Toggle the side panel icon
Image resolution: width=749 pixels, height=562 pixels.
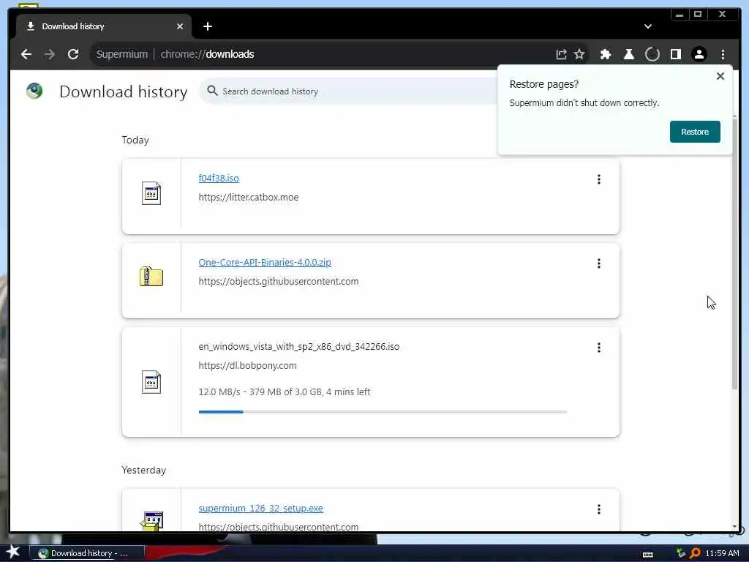tap(675, 54)
